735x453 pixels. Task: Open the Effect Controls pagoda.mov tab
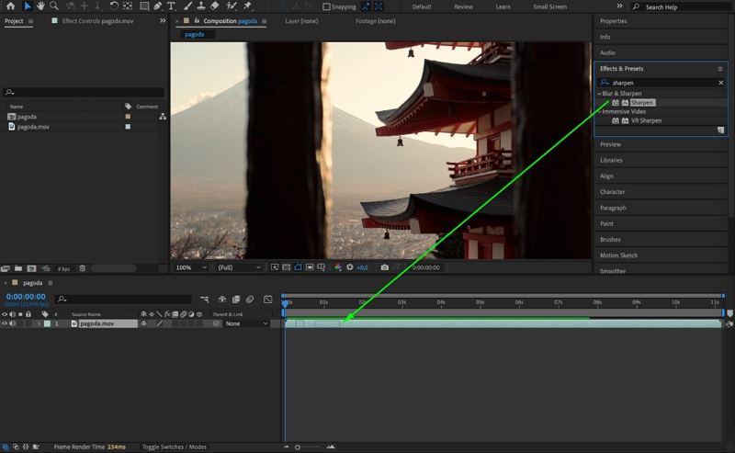coord(97,21)
